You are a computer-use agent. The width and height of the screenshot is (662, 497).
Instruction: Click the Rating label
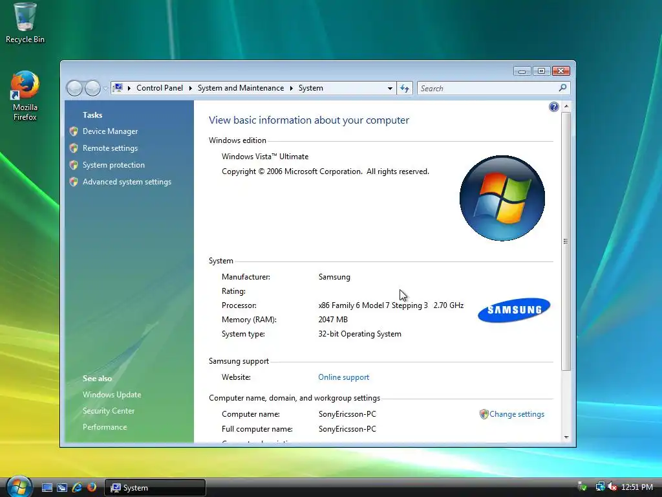point(233,291)
